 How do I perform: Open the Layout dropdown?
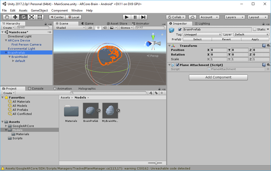[258, 17]
